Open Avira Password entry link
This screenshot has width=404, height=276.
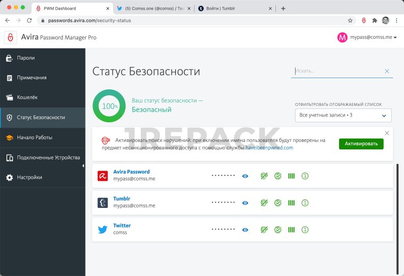point(131,172)
